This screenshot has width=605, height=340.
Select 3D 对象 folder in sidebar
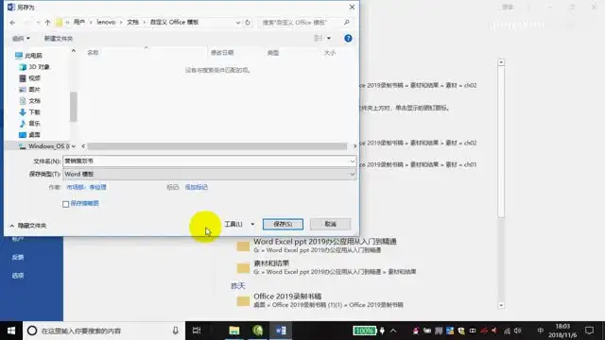tap(34, 67)
